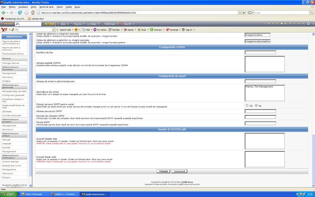Open Personals from Yahoo toolbar
The image size is (315, 197).
tap(172, 30)
